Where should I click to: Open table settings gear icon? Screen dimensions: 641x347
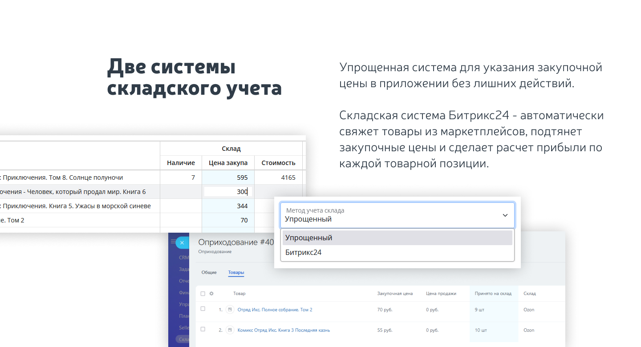(211, 294)
